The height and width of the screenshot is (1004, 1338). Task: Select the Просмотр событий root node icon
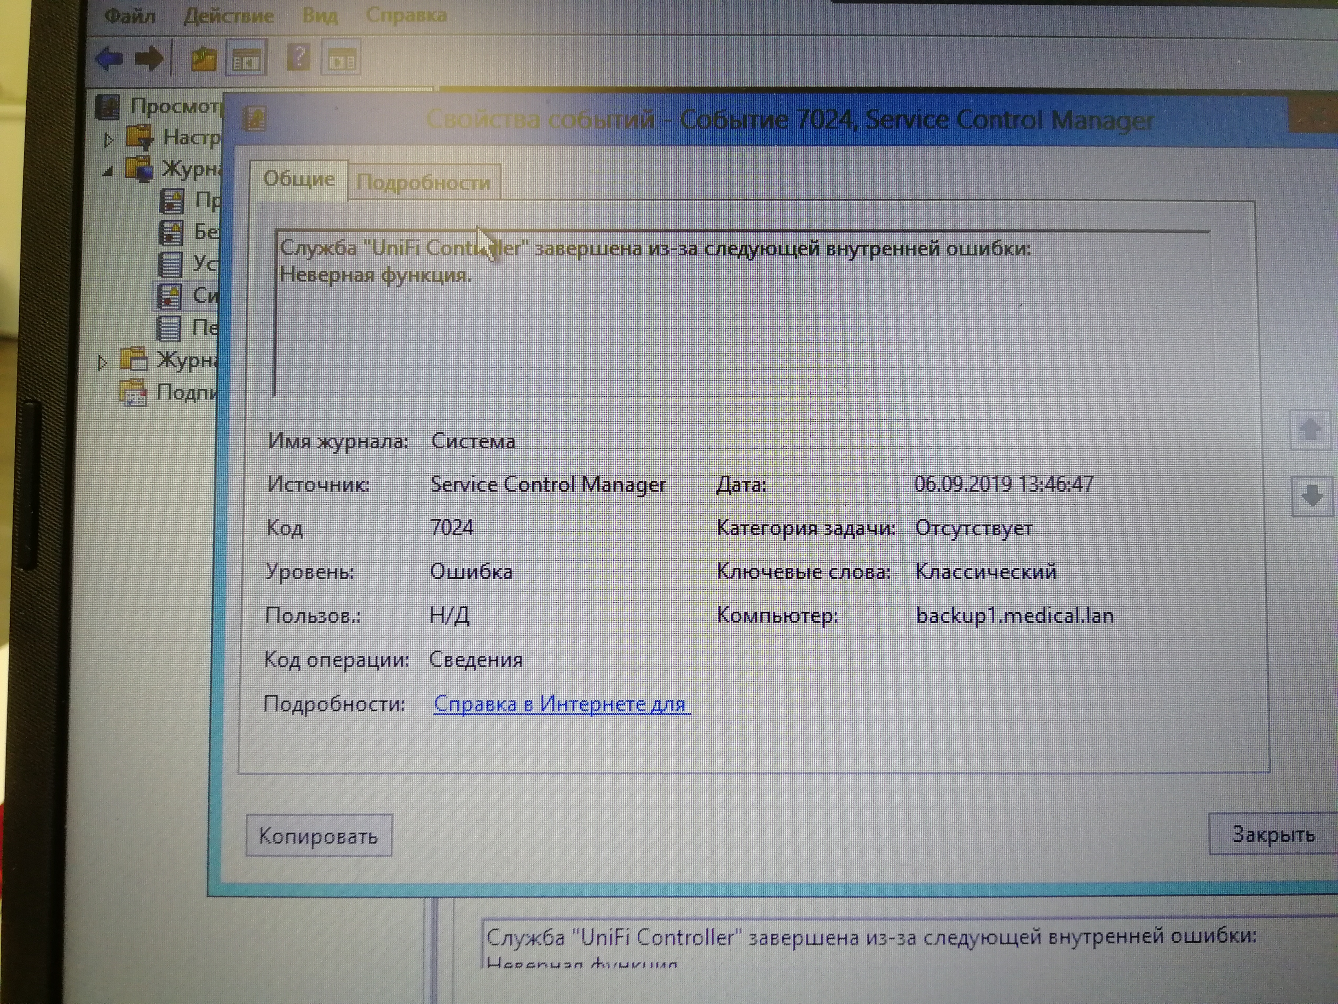tap(108, 107)
